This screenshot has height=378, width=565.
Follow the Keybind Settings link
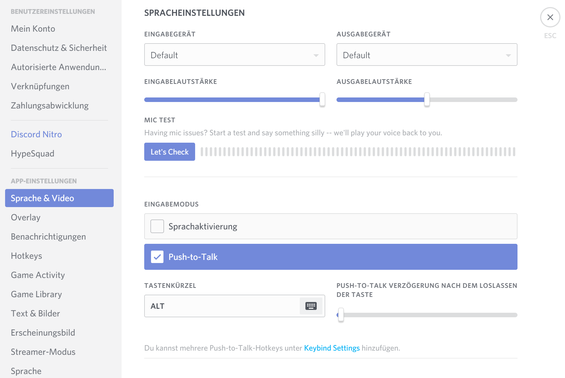click(332, 348)
